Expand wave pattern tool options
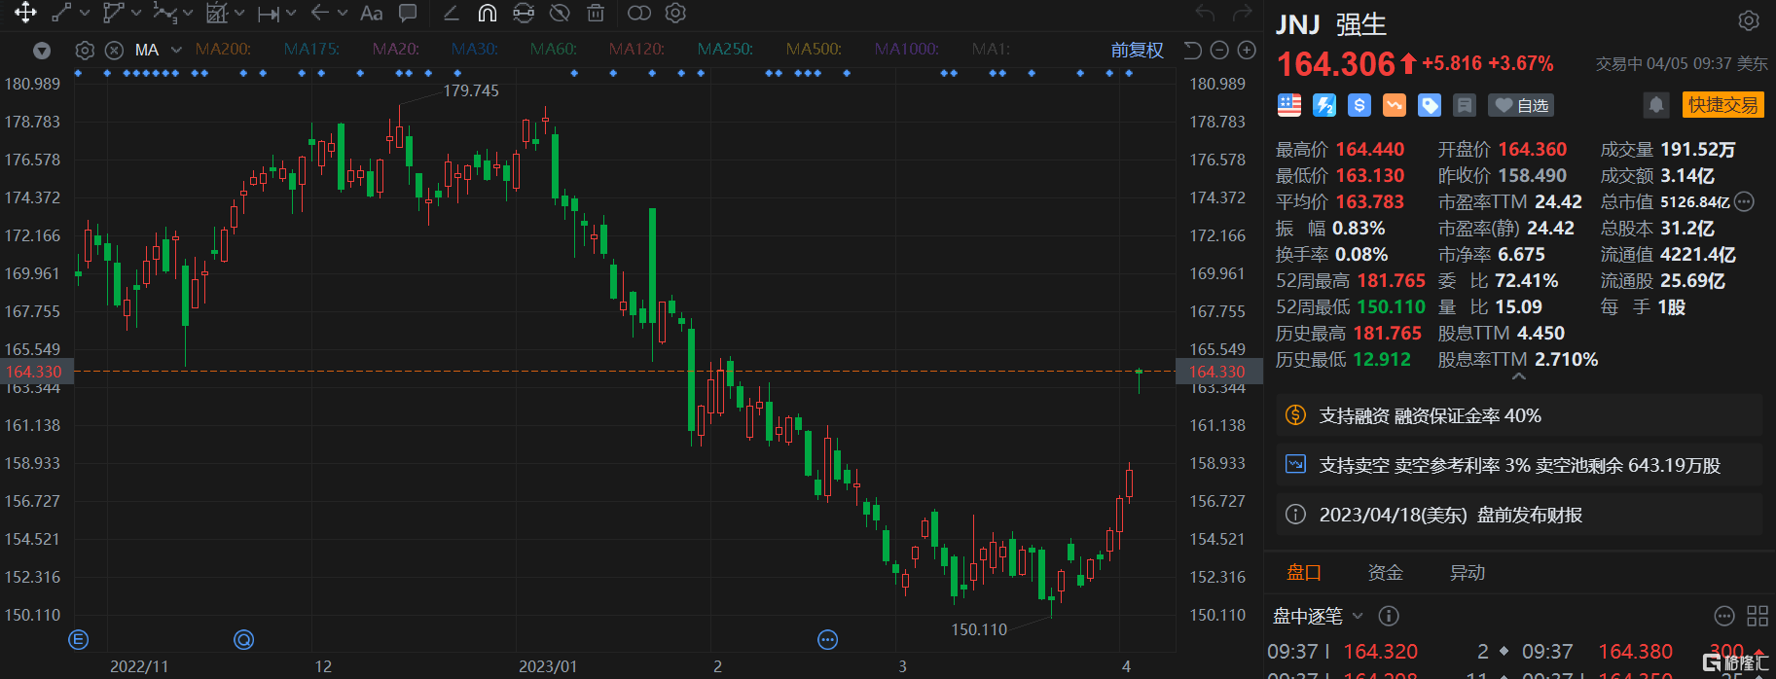The height and width of the screenshot is (679, 1776). 187,13
